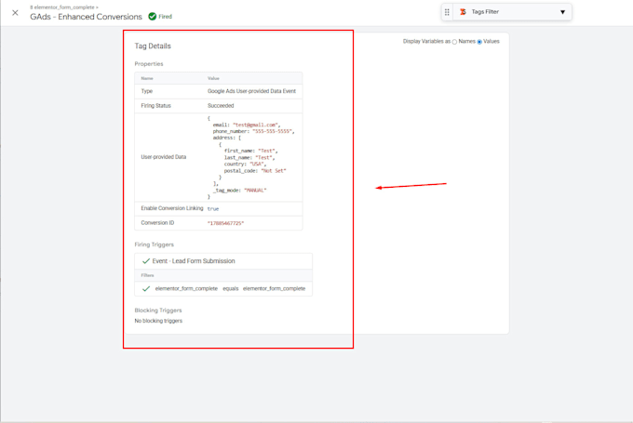Click the first_name Test value
The image size is (633, 423).
pyautogui.click(x=266, y=151)
